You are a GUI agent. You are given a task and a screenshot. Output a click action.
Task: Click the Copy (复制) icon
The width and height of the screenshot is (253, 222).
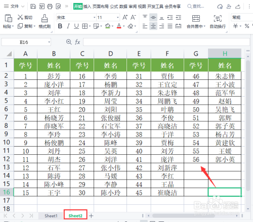coord(20,26)
